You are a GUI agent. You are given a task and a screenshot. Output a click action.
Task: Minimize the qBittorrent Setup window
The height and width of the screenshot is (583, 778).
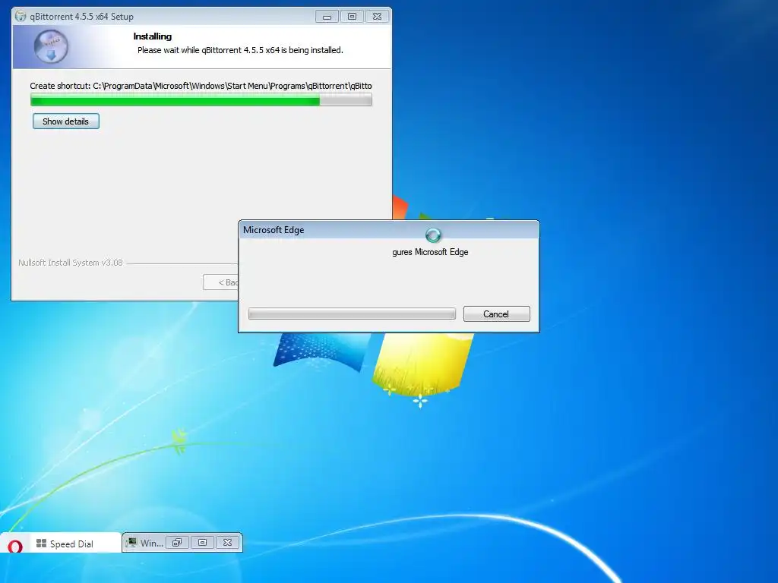[x=327, y=17]
